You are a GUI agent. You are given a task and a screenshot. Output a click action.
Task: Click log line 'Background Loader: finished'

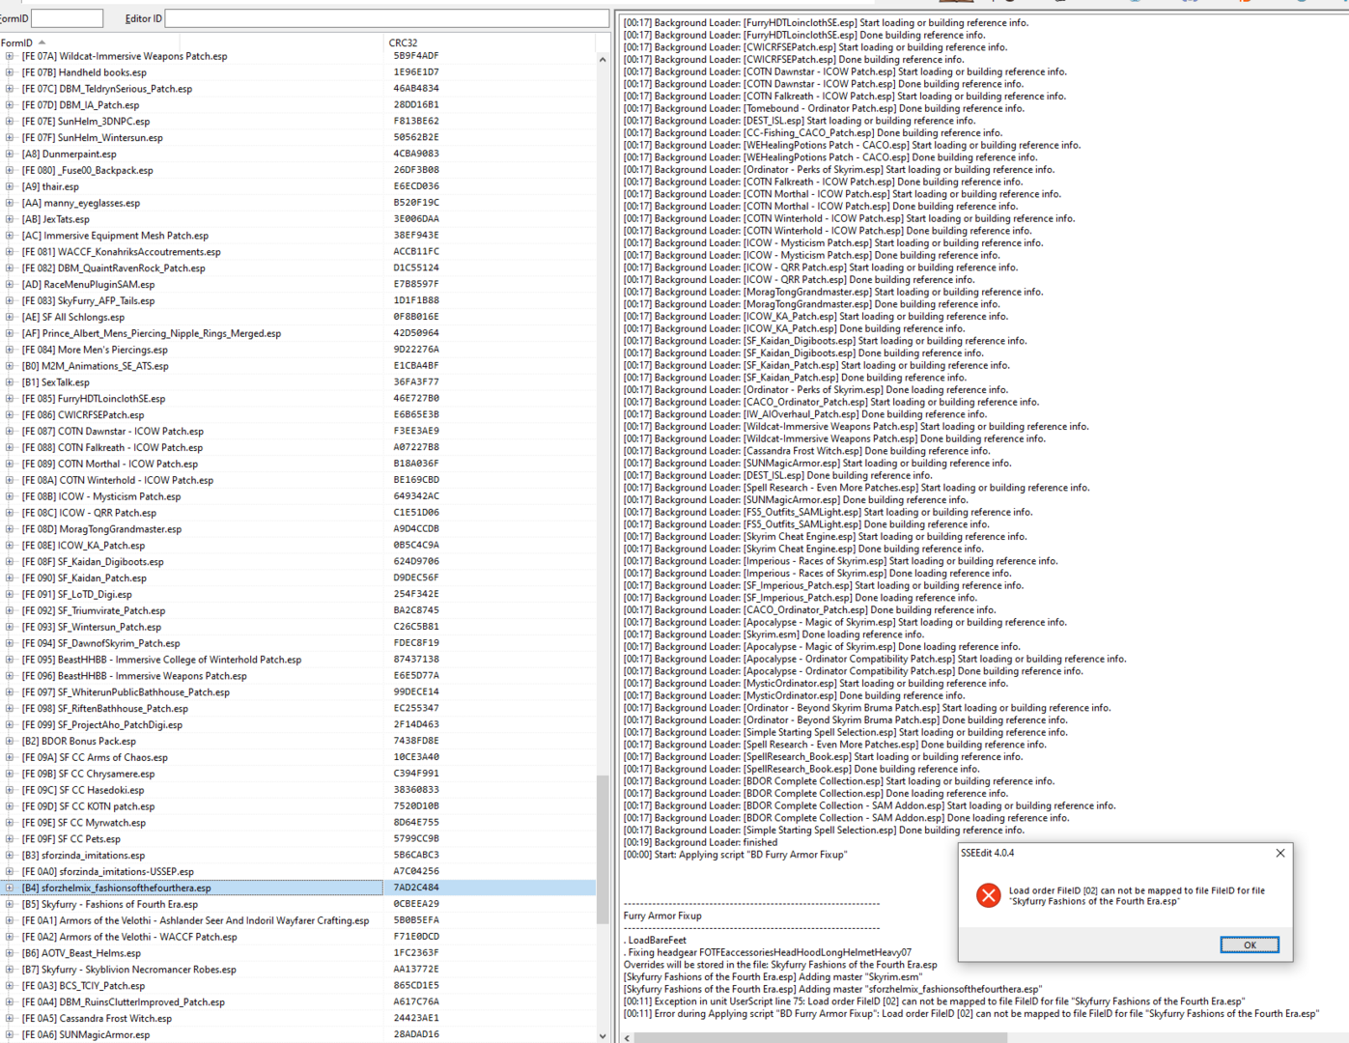(x=700, y=842)
